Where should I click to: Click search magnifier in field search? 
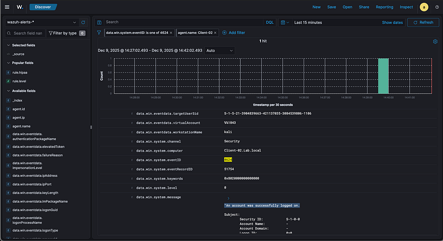[x=9, y=33]
